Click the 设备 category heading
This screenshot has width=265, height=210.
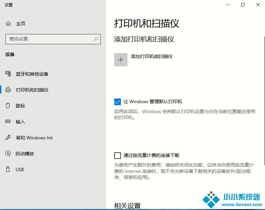click(x=10, y=54)
